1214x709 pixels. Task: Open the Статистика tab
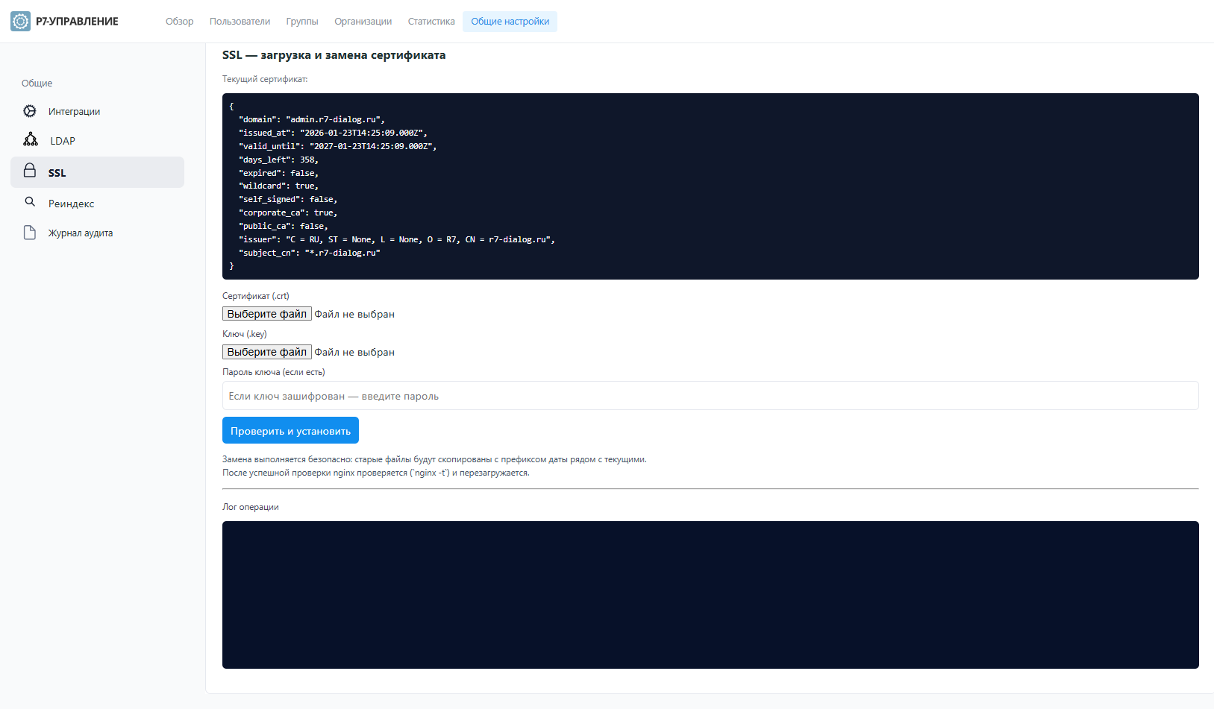[x=431, y=22]
